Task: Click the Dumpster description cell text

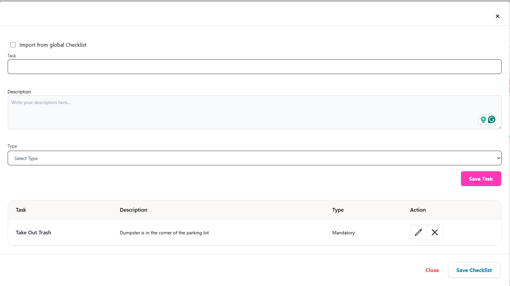Action: pos(164,233)
